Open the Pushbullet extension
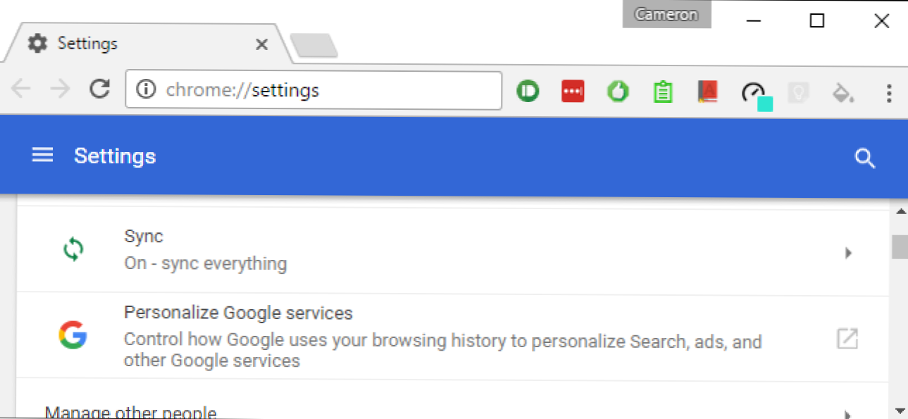The image size is (908, 419). click(x=528, y=92)
